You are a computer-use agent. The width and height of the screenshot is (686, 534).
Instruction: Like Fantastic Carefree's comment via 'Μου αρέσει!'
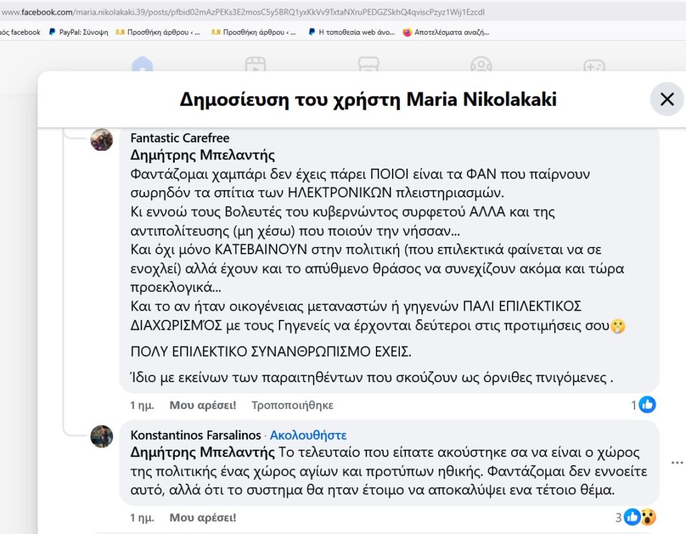(x=202, y=405)
